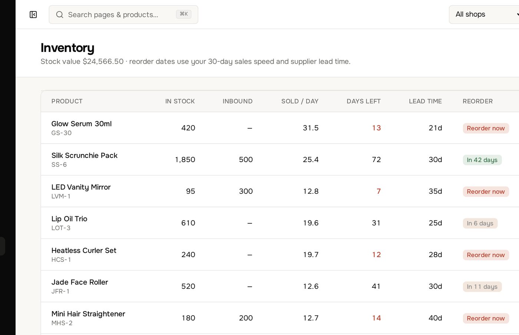Image resolution: width=519 pixels, height=335 pixels.
Task: Click Reorder now for Glow Serum 30ml
Action: (486, 128)
